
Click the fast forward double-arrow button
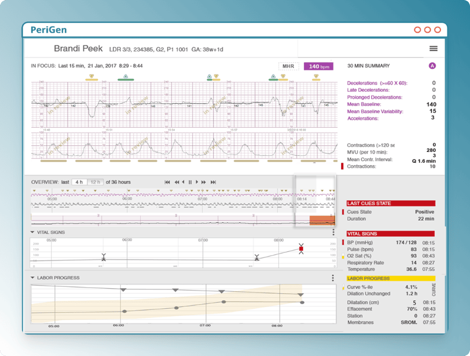pyautogui.click(x=205, y=182)
